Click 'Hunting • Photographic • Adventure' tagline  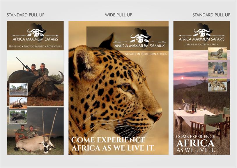[35, 46]
